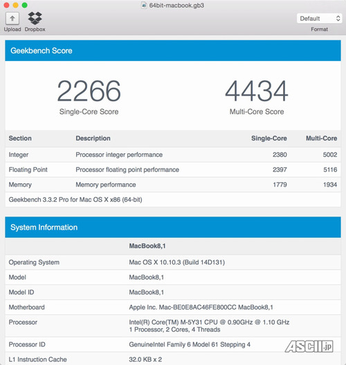Click the Integer multi-core value 5002
Screen dimensions: 346x365
coord(330,155)
